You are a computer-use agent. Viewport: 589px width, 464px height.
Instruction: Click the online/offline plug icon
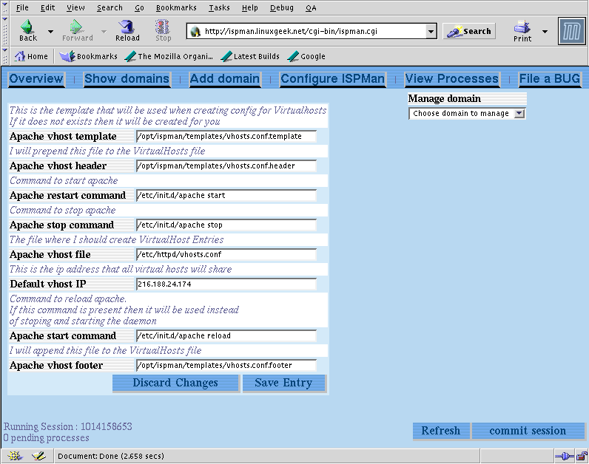coord(564,456)
